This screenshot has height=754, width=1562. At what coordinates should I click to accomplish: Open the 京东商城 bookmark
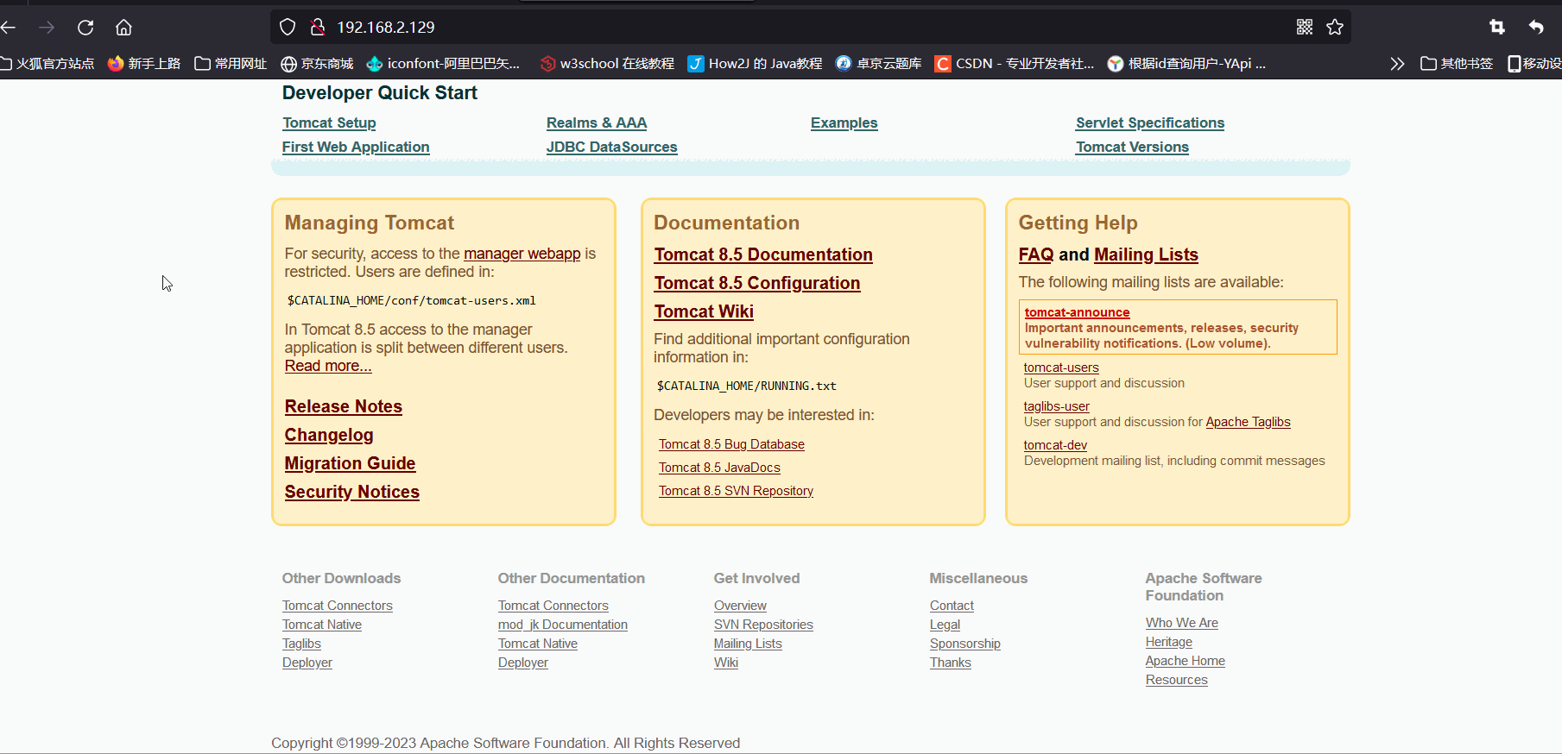click(318, 64)
